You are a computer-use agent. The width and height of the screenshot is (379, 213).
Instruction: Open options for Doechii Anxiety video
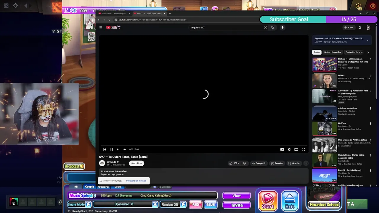coord(370,170)
